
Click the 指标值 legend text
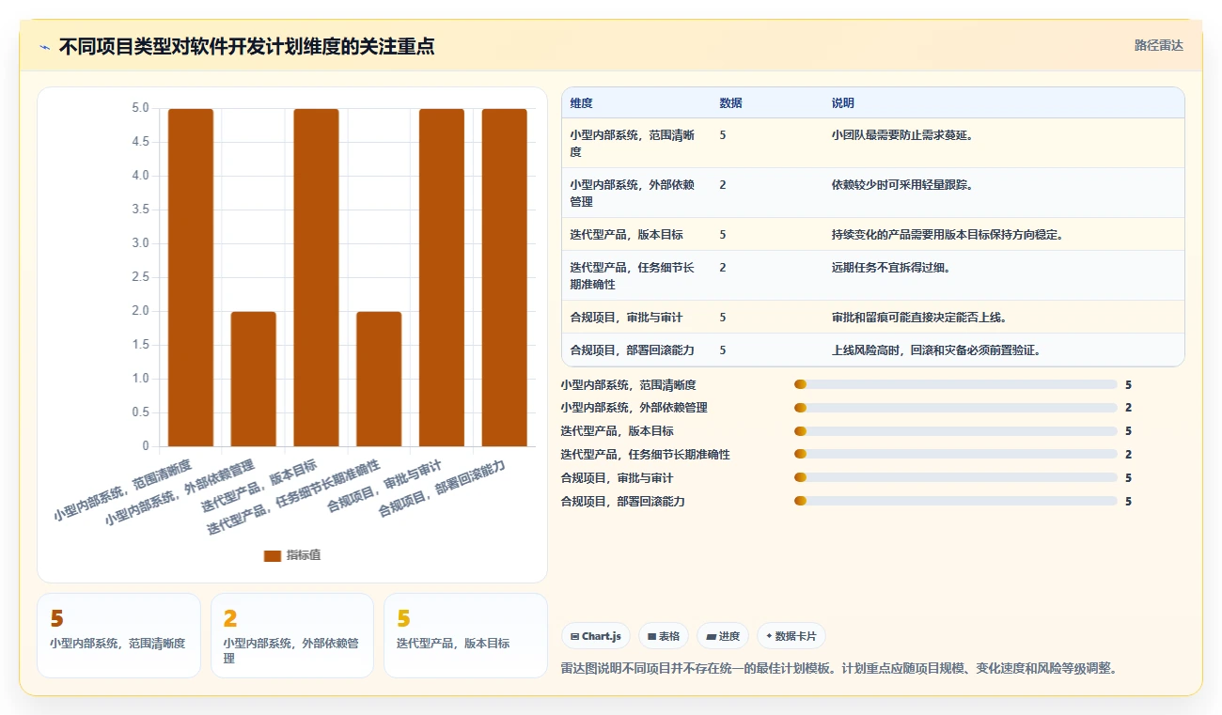304,555
